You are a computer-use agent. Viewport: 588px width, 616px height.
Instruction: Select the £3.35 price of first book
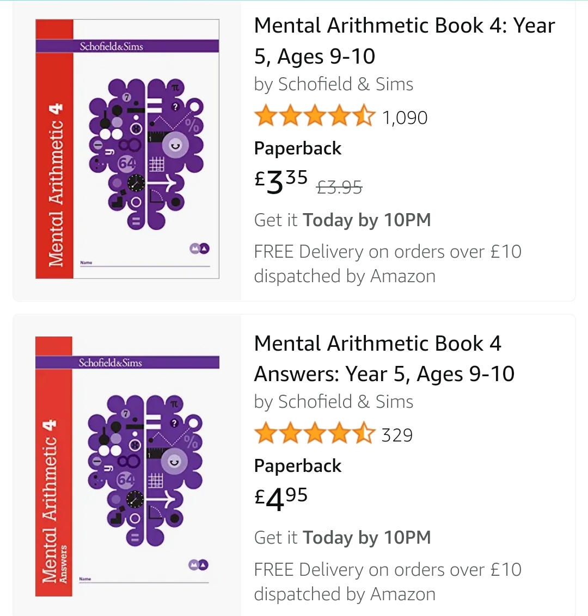(281, 181)
